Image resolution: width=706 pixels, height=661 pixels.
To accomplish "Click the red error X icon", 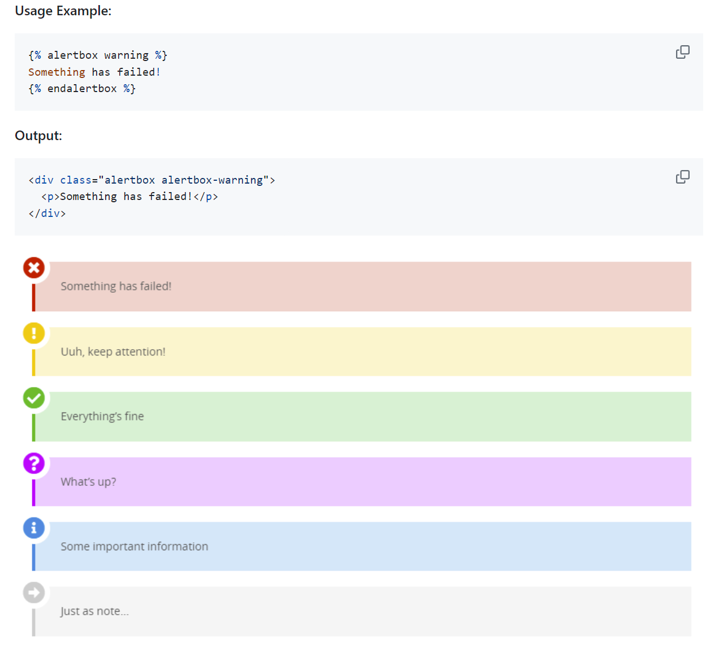I will click(34, 268).
